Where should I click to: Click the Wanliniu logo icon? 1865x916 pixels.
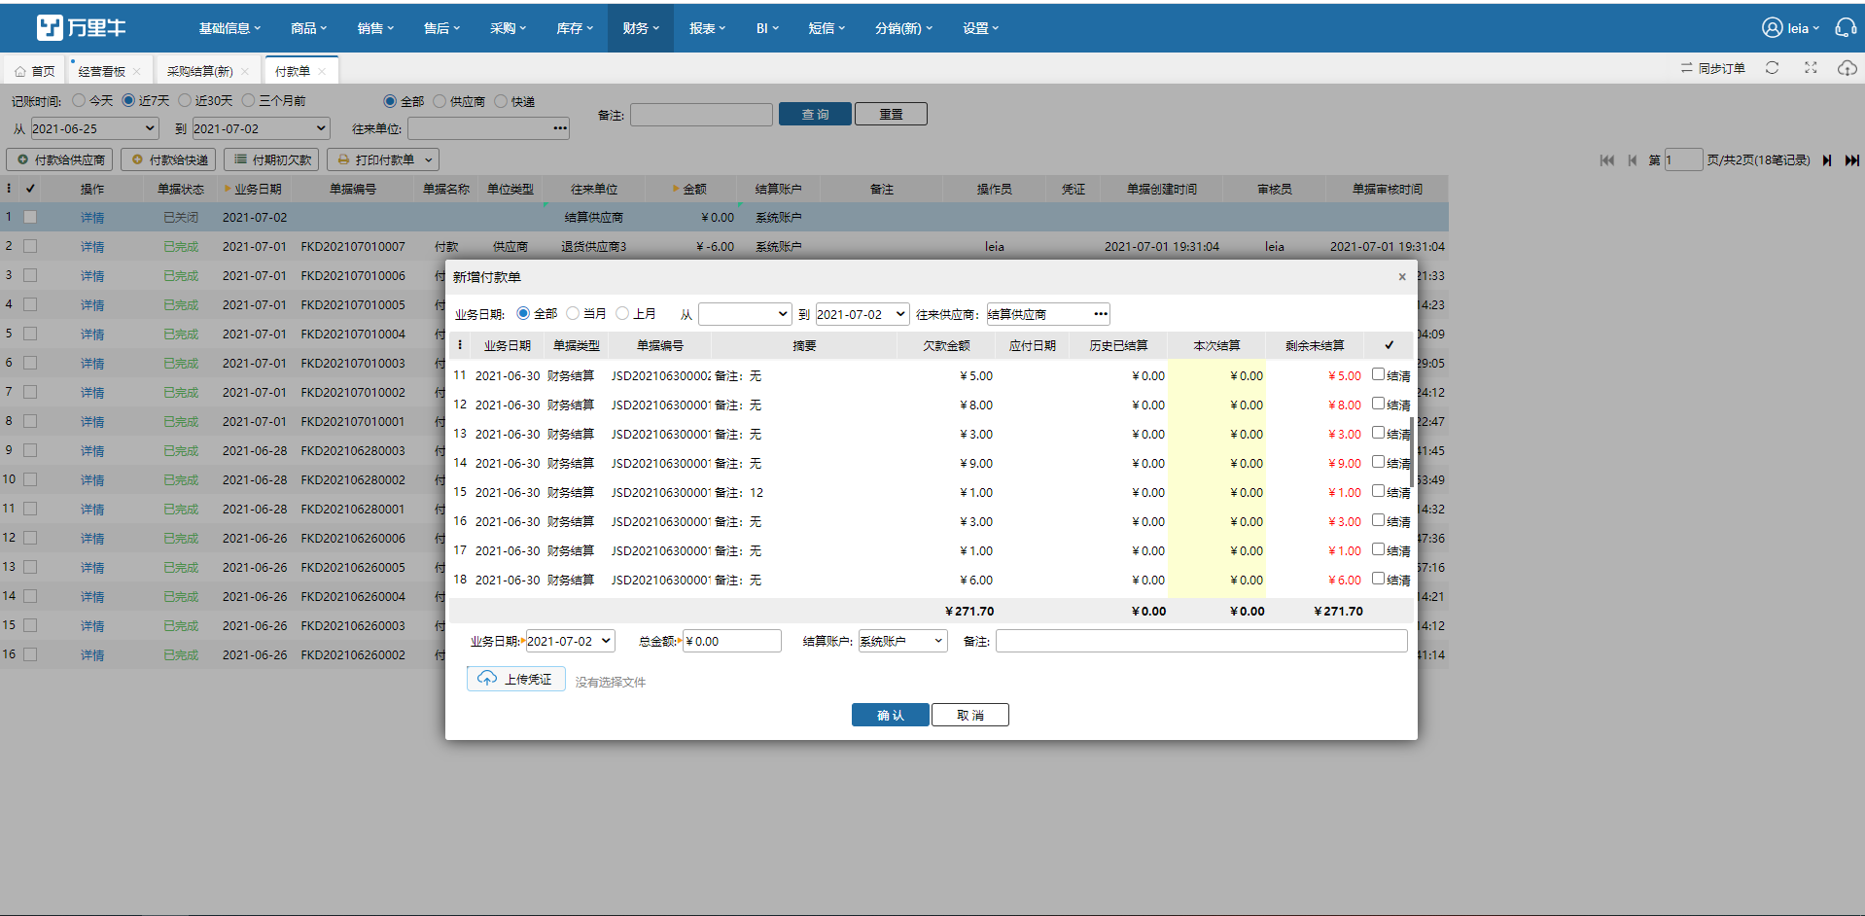[x=50, y=27]
